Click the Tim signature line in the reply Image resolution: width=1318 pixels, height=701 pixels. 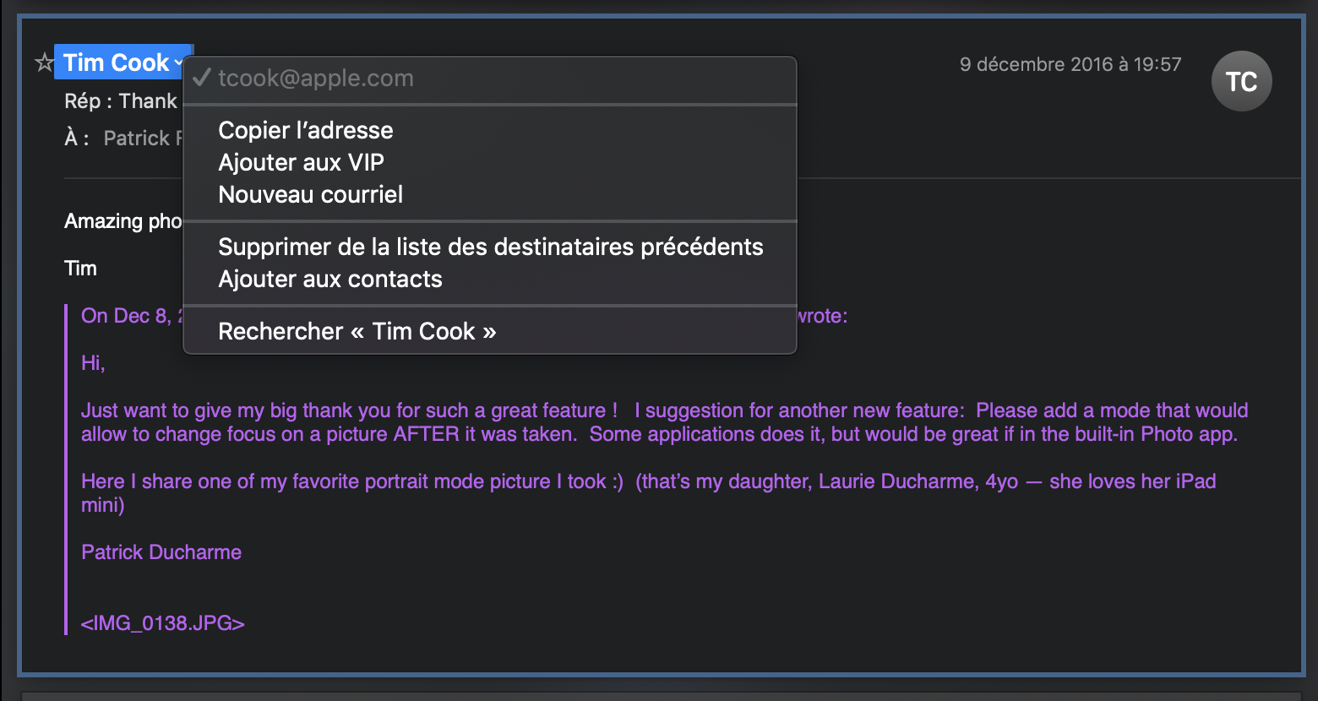pyautogui.click(x=80, y=269)
